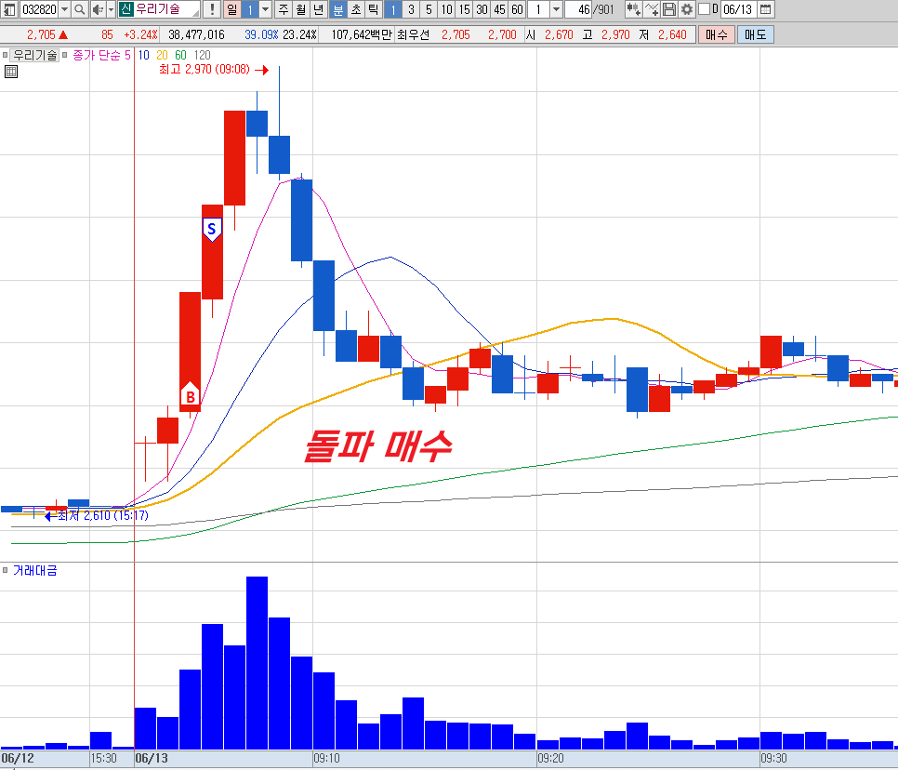Open the interval dropdown arrow after 60
The image size is (898, 770).
point(556,9)
